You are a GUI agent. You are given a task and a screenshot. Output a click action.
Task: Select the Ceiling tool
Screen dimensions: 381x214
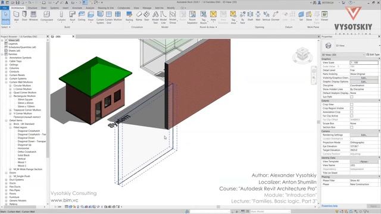pyautogui.click(x=82, y=16)
